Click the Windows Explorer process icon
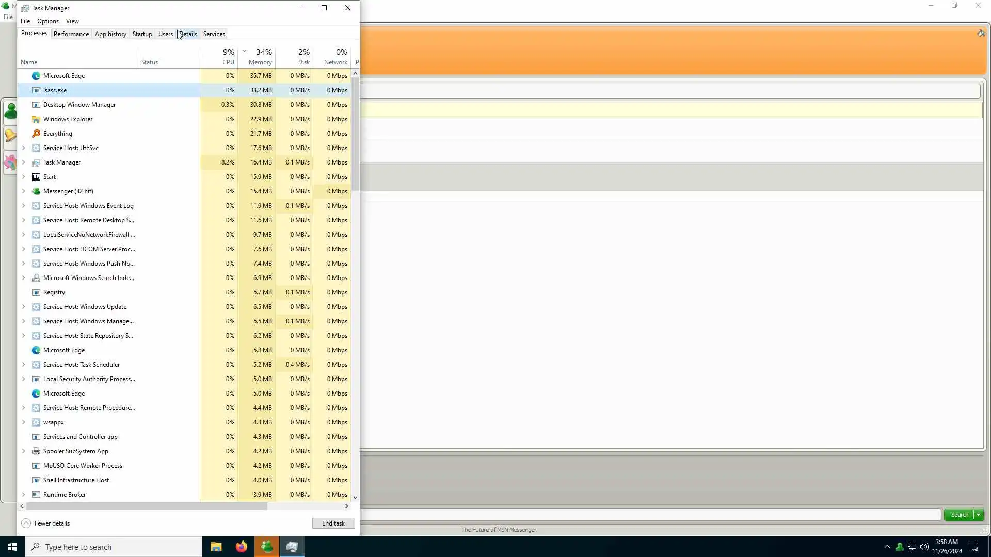This screenshot has width=991, height=557. 36,119
